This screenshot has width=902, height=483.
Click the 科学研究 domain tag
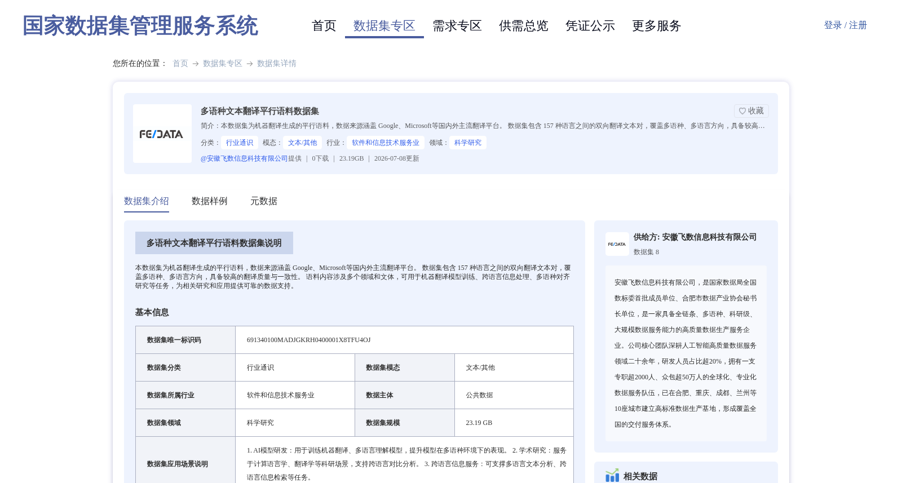pyautogui.click(x=468, y=143)
